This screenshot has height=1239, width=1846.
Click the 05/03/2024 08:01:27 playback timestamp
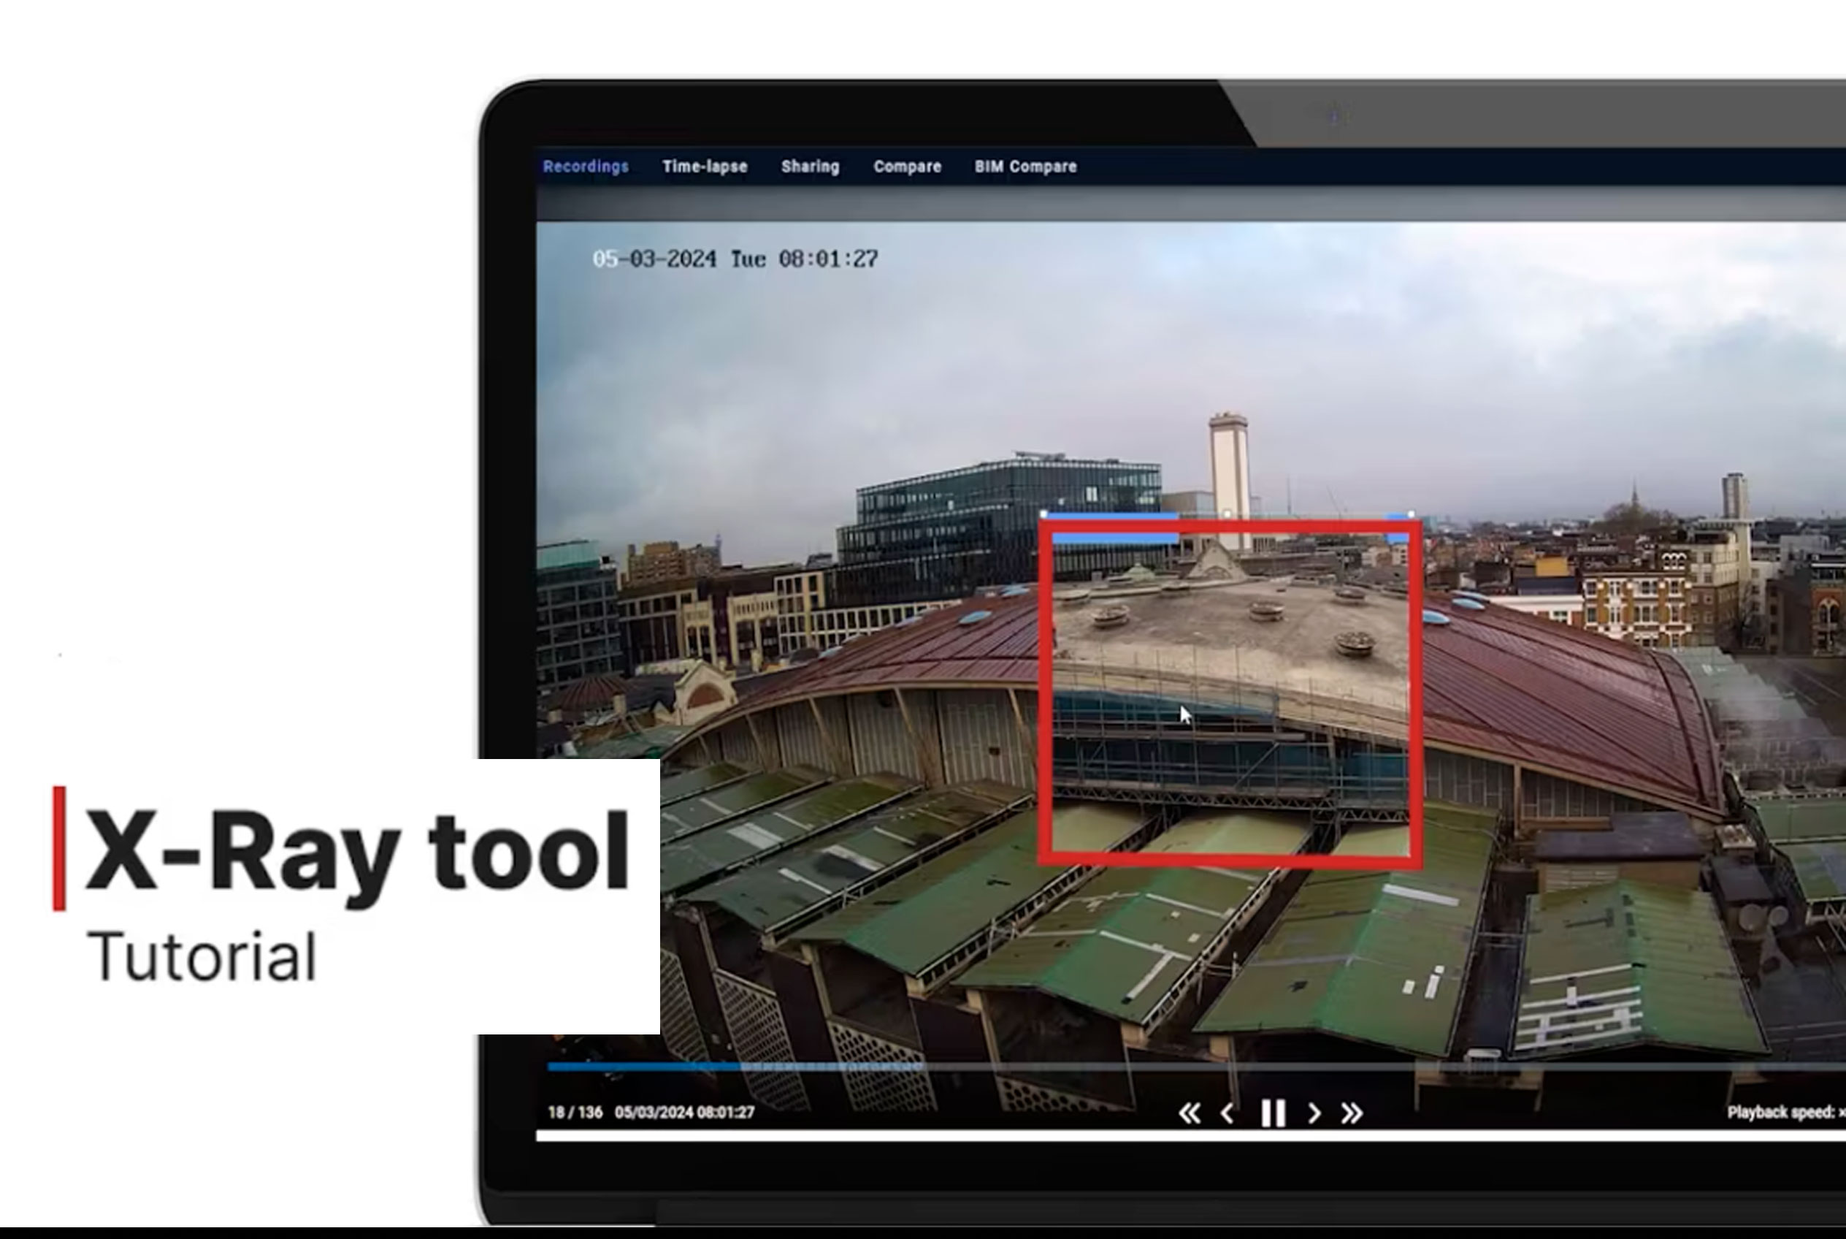click(x=684, y=1113)
